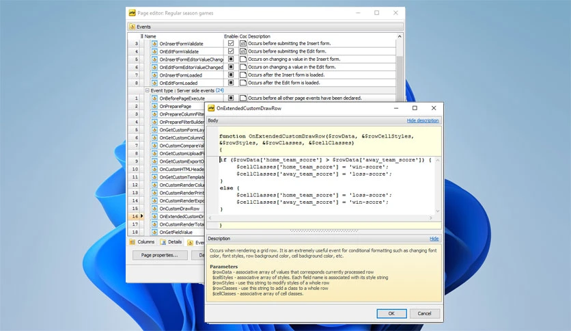
Task: Click the OnEditFormLoaded event icon
Action: pos(154,83)
